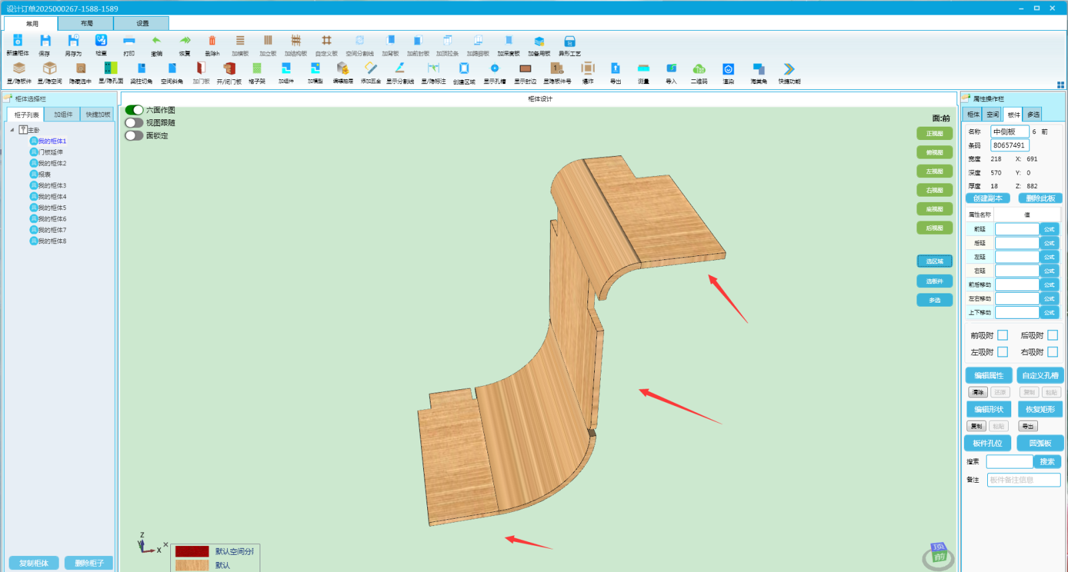Click the 开/闭门板 door icon
The height and width of the screenshot is (572, 1068).
229,69
